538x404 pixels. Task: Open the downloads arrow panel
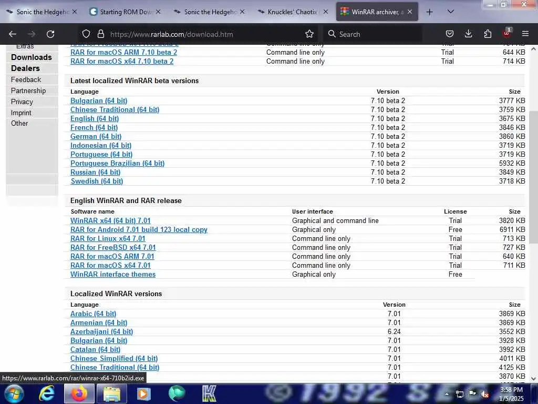coord(468,34)
